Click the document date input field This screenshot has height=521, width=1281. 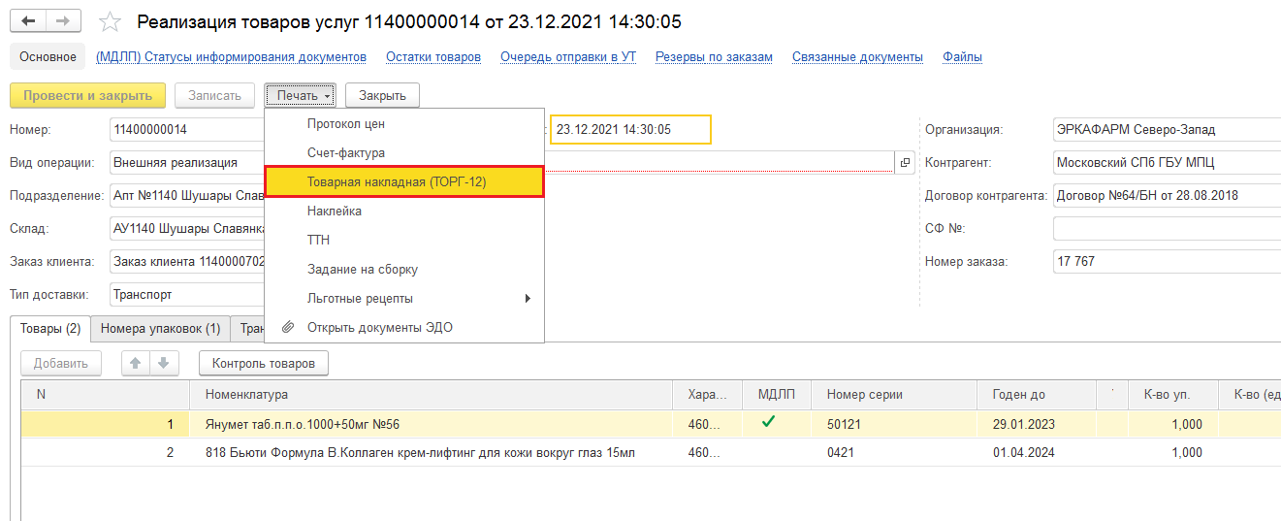[630, 129]
